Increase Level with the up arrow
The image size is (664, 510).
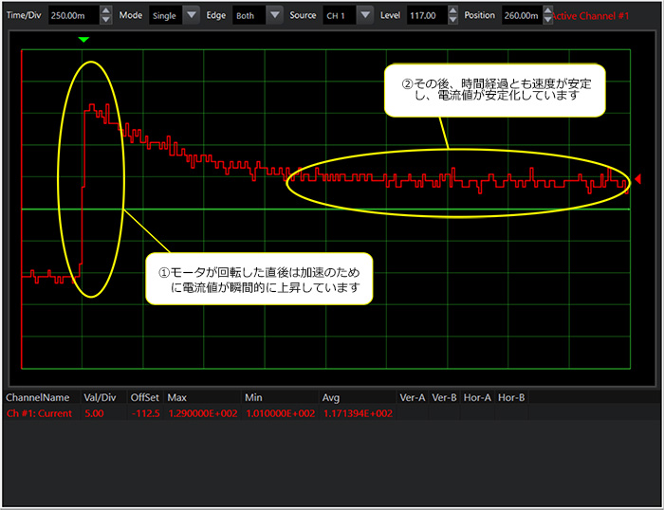452,10
